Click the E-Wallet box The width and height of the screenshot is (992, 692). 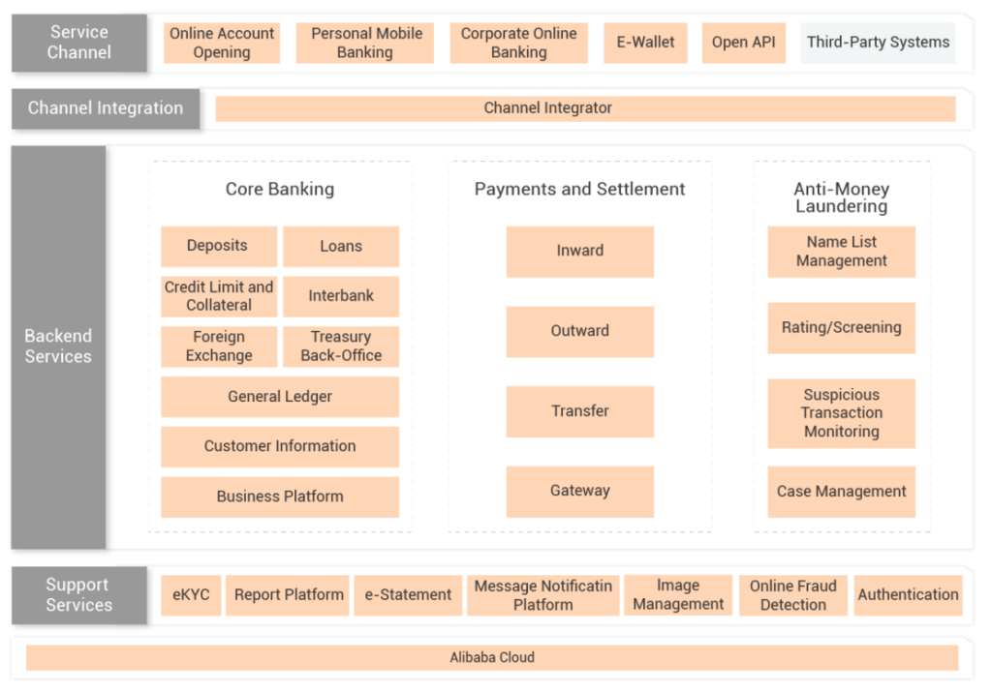[x=645, y=43]
